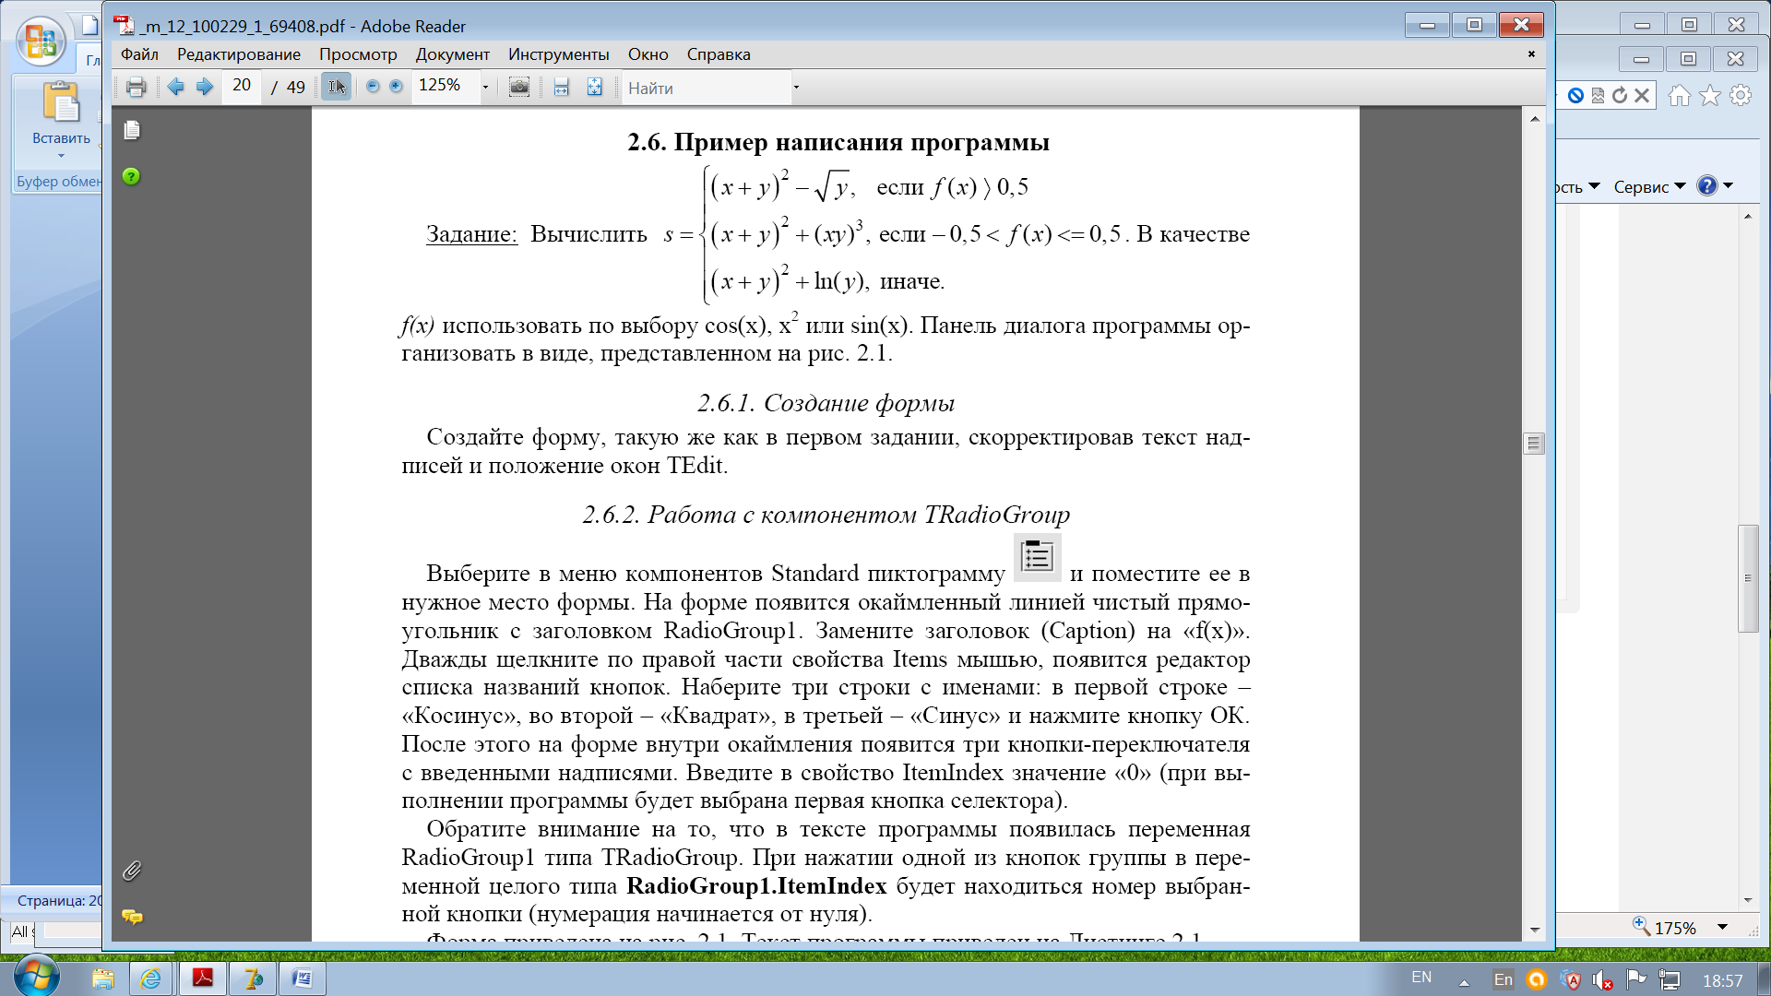Zoom out using the minus button
Image resolution: width=1771 pixels, height=996 pixels.
click(x=373, y=87)
